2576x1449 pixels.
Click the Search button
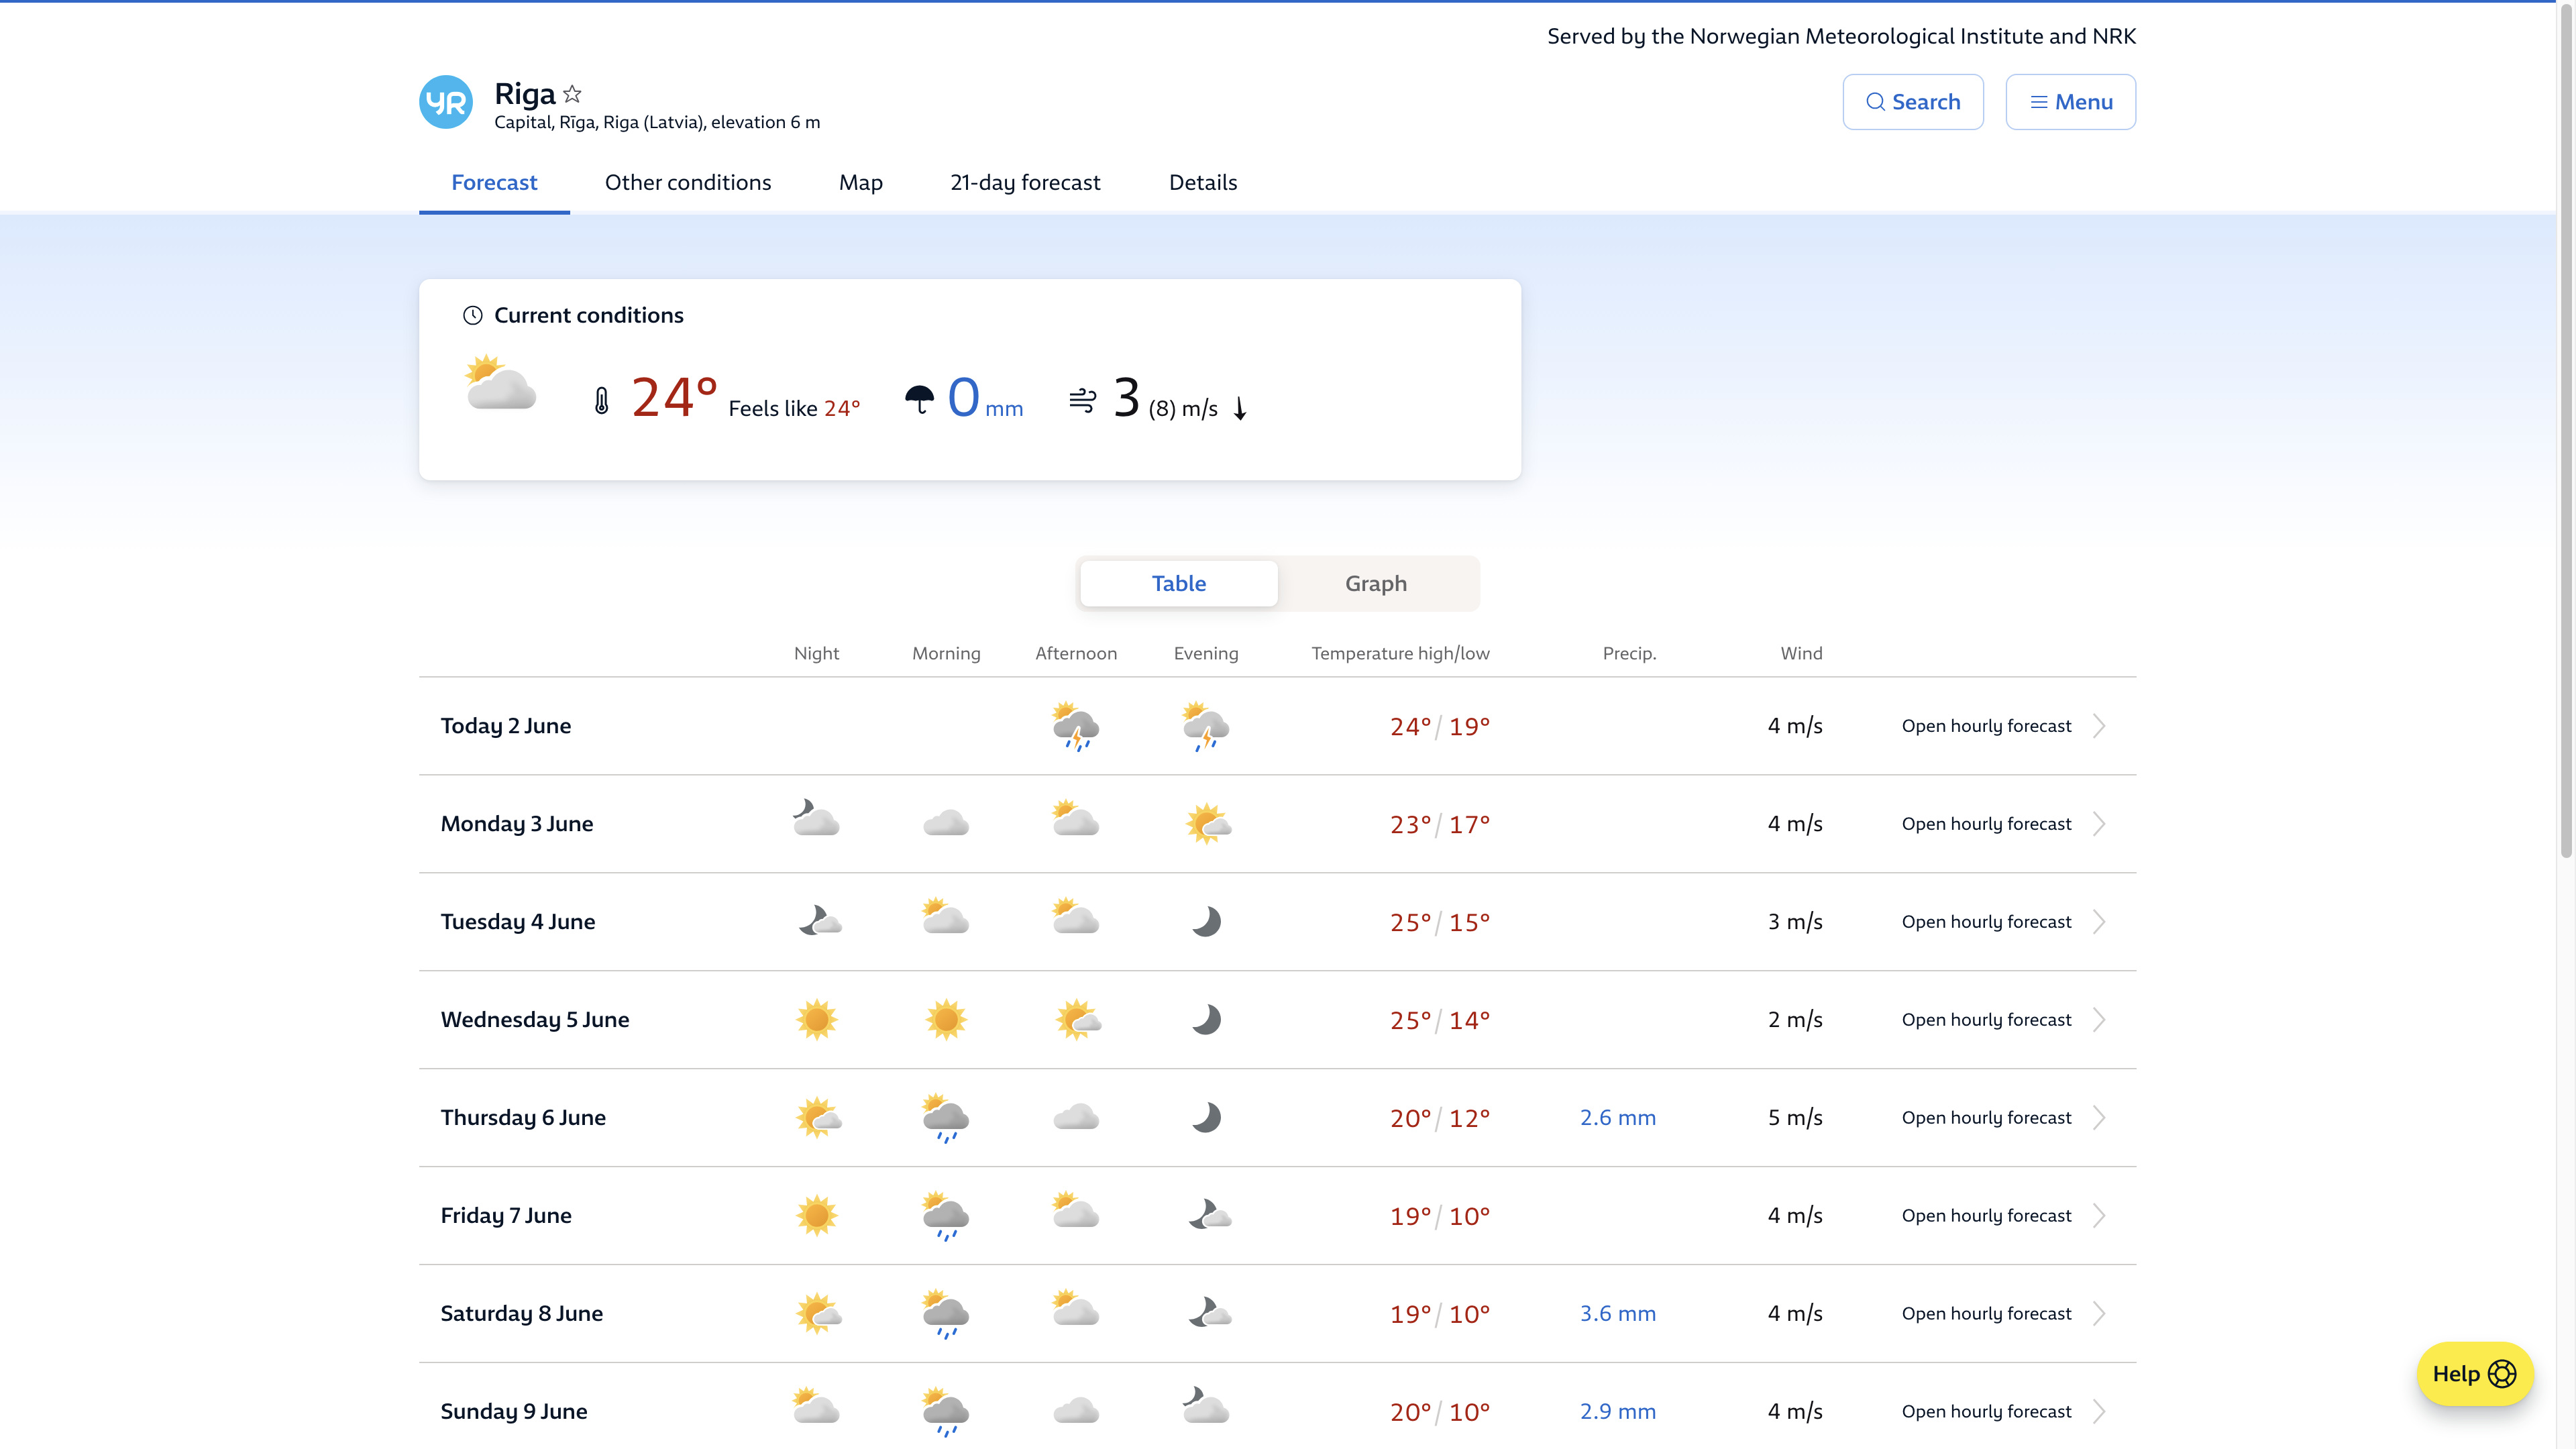1912,101
